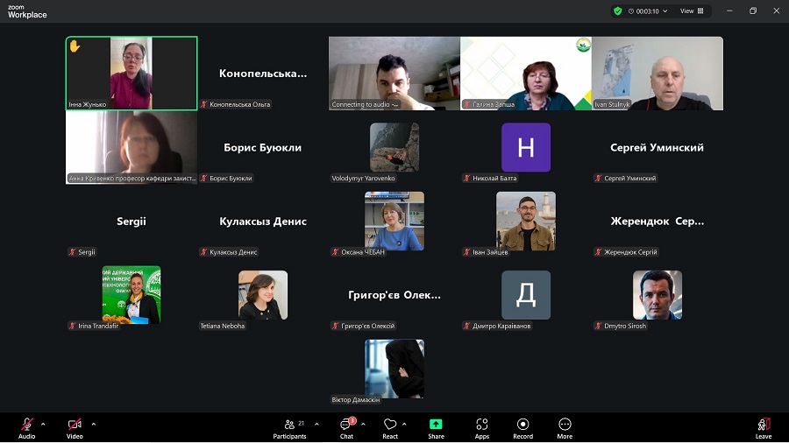Click the large name Жерендюк Сер…

point(657,221)
